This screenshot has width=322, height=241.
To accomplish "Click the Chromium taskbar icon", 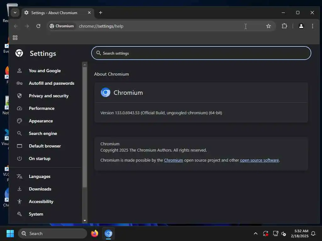I will [108, 233].
